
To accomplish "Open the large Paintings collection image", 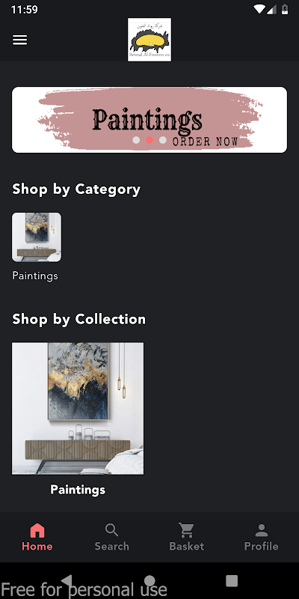I will [78, 408].
